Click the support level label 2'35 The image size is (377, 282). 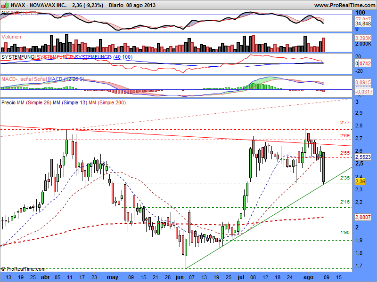[x=345, y=178]
